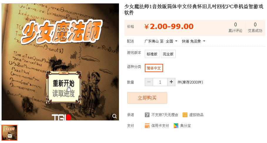Screen dimensions: 267x143
Task: Expand the 快递 免运费 shipping dropdown
Action: (x=194, y=41)
